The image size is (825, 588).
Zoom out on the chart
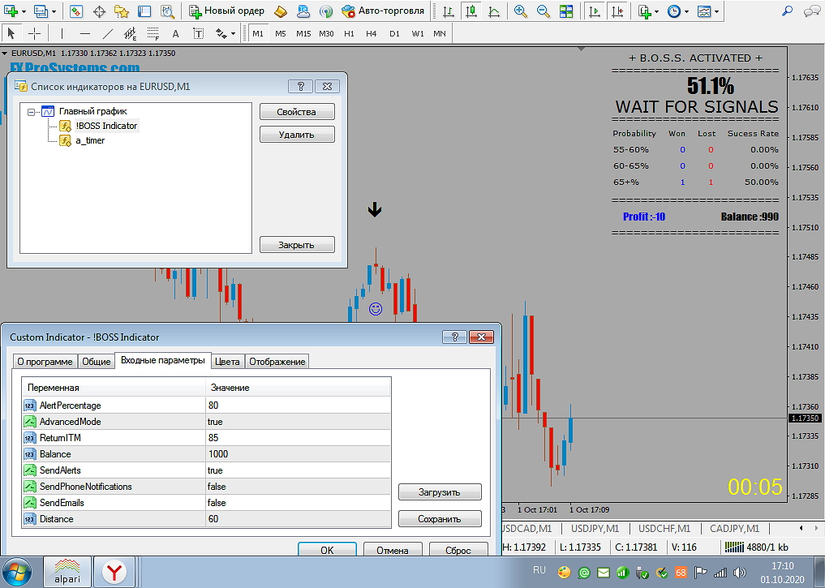pos(543,11)
